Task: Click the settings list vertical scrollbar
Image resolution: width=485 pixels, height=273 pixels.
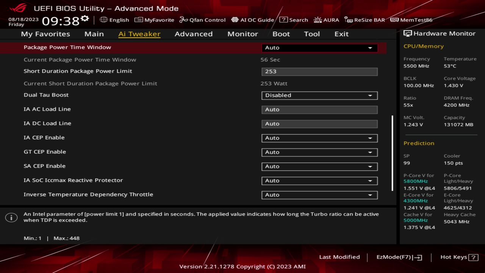Action: 392,153
